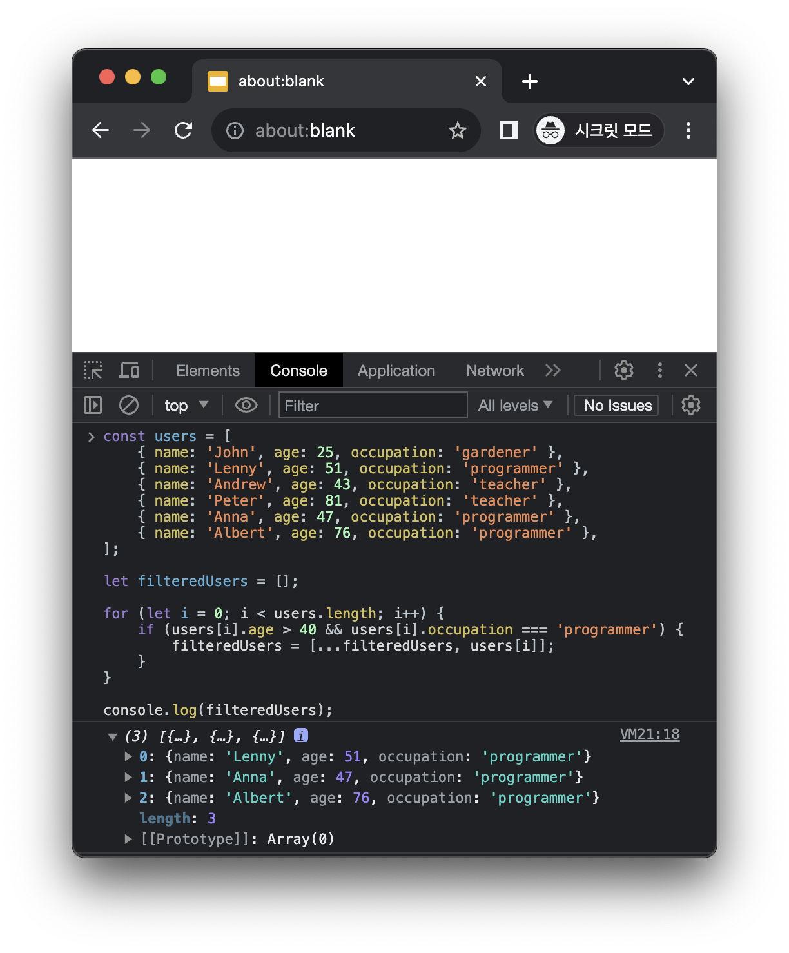Select the about:blank browser tab
The height and width of the screenshot is (953, 789).
coord(347,81)
